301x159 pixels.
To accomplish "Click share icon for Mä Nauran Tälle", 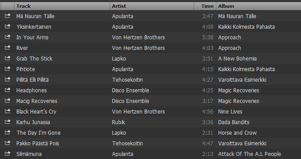I will tap(7, 16).
